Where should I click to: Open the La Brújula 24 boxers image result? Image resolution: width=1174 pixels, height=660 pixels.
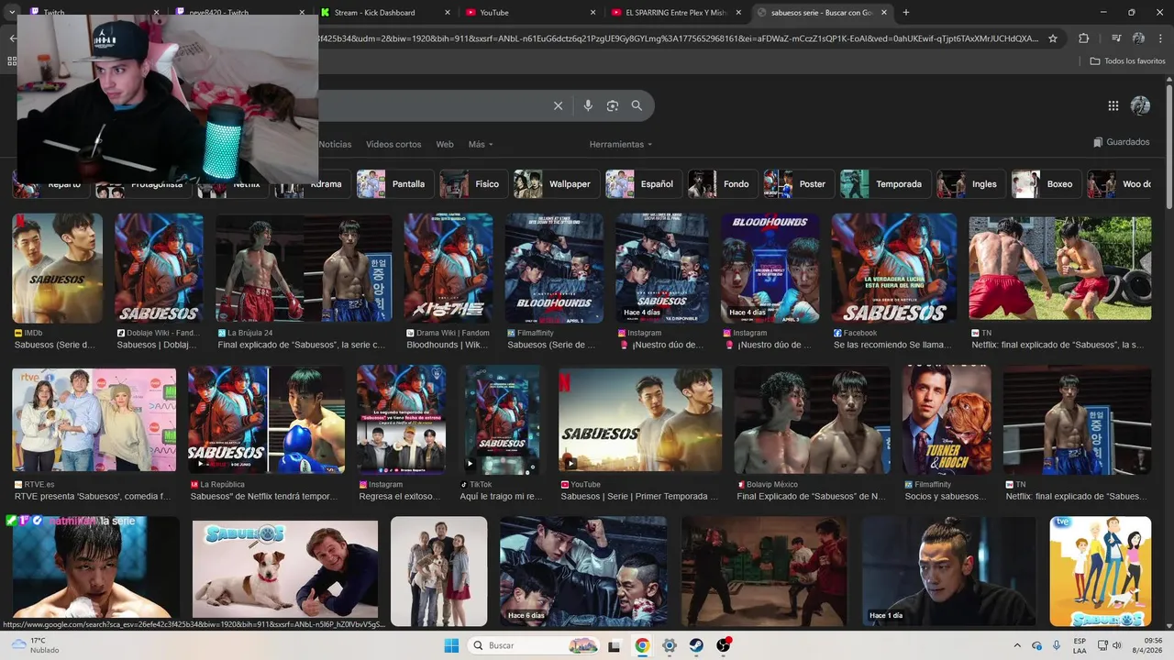coord(304,269)
